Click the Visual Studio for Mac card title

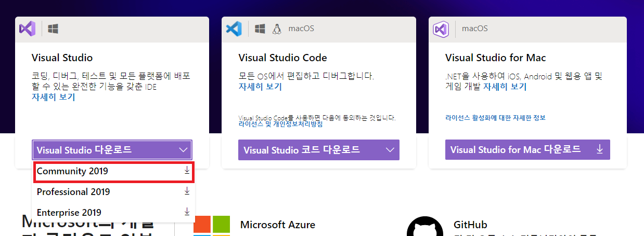496,58
